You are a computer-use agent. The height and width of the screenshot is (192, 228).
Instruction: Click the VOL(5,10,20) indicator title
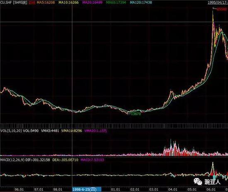(11, 131)
